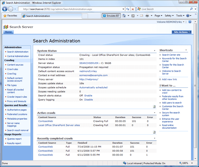The image size is (199, 167).
Task: Click the zoom magnifier icon in status bar
Action: click(181, 163)
